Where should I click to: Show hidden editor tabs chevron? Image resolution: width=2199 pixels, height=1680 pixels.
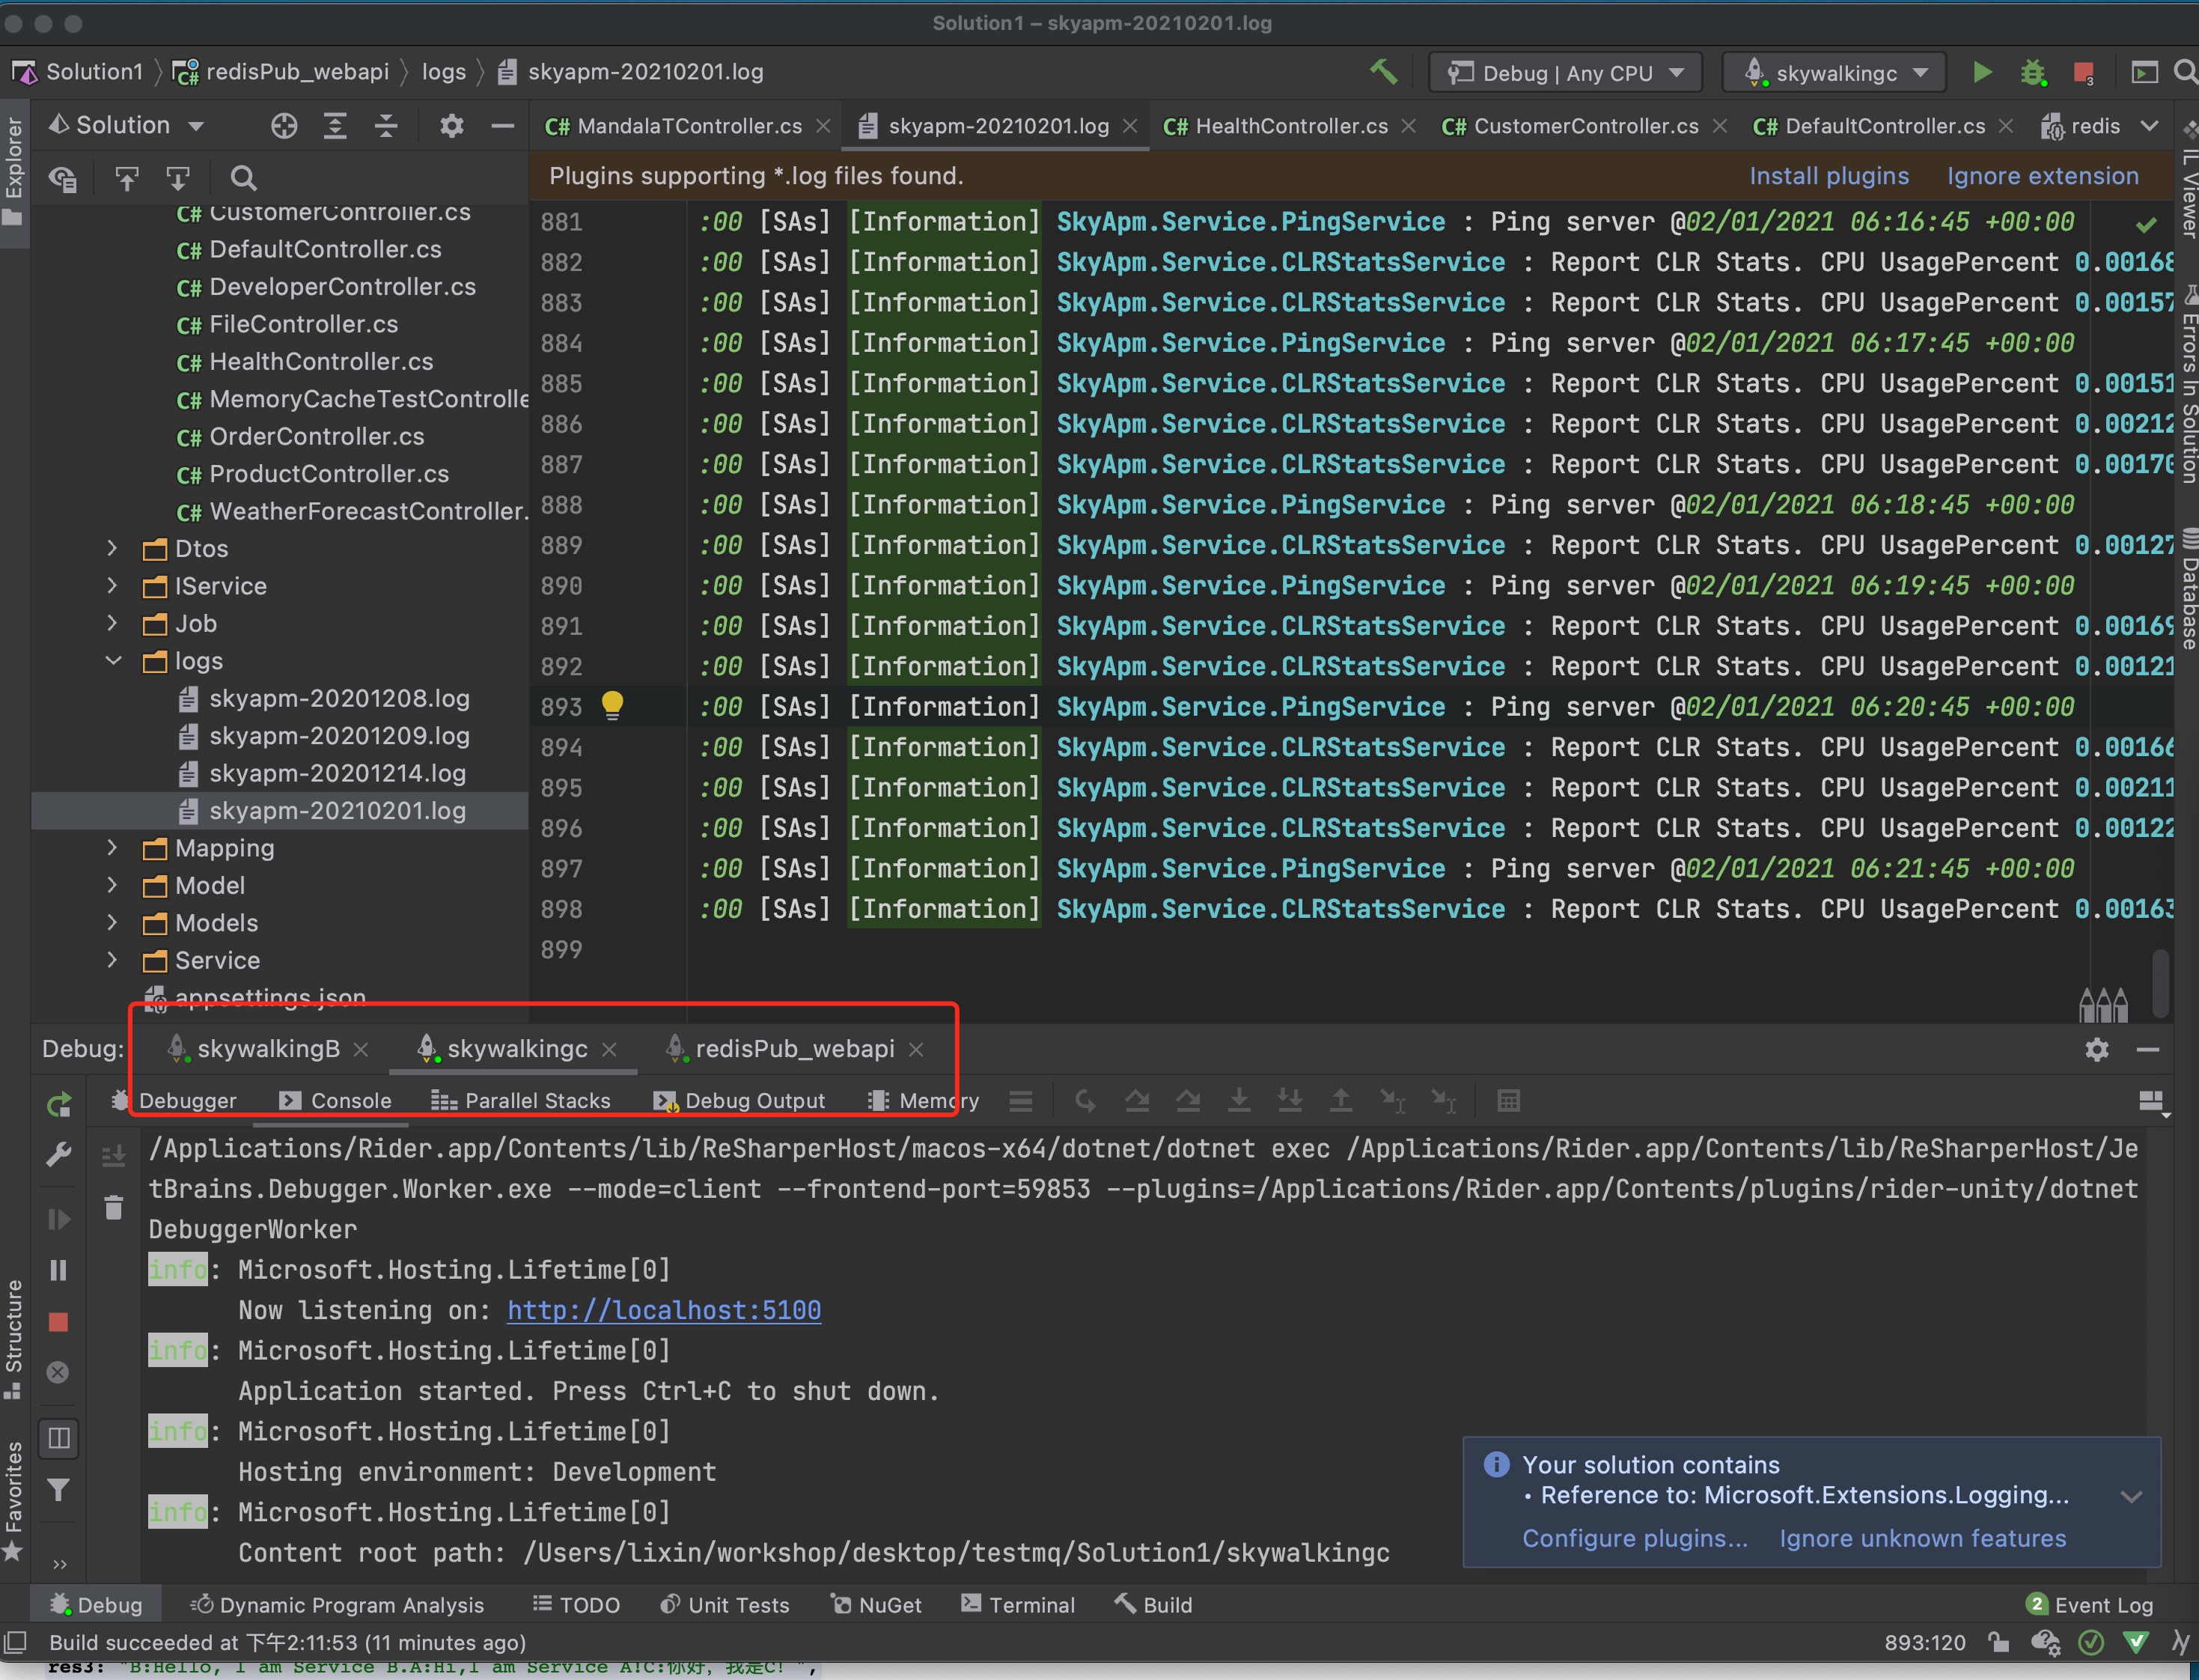[x=2149, y=126]
